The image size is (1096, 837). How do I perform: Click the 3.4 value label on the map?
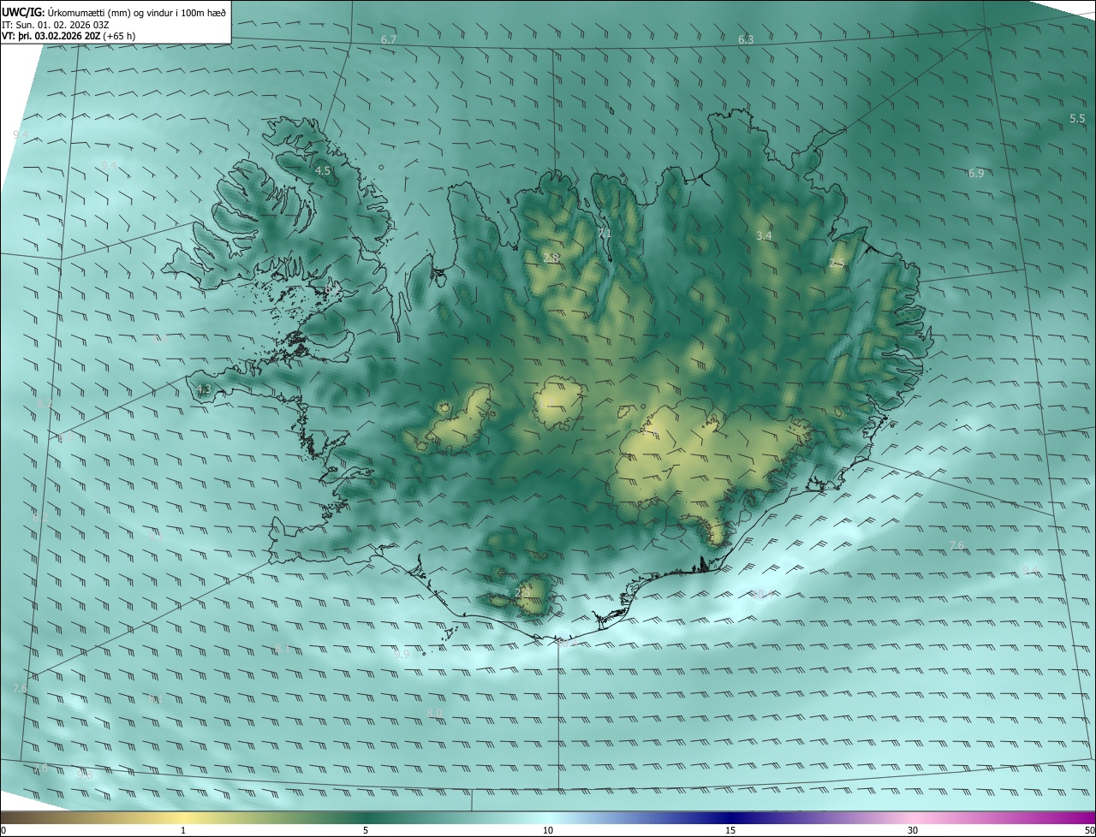click(x=765, y=235)
